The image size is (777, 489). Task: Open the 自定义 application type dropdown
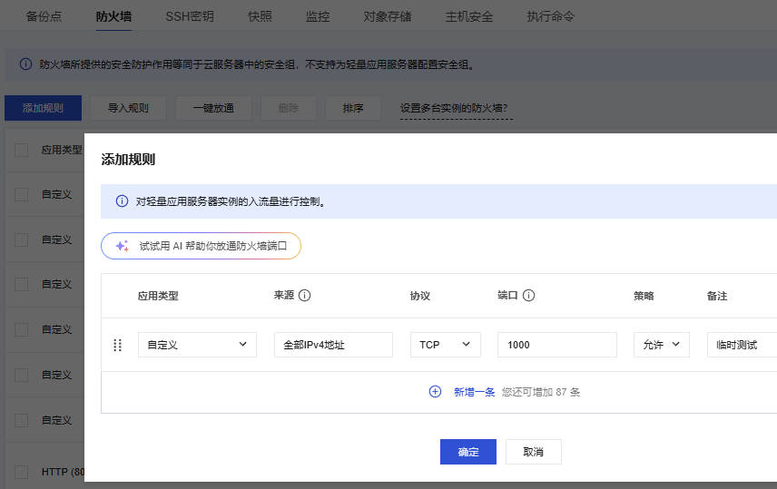[x=197, y=345]
